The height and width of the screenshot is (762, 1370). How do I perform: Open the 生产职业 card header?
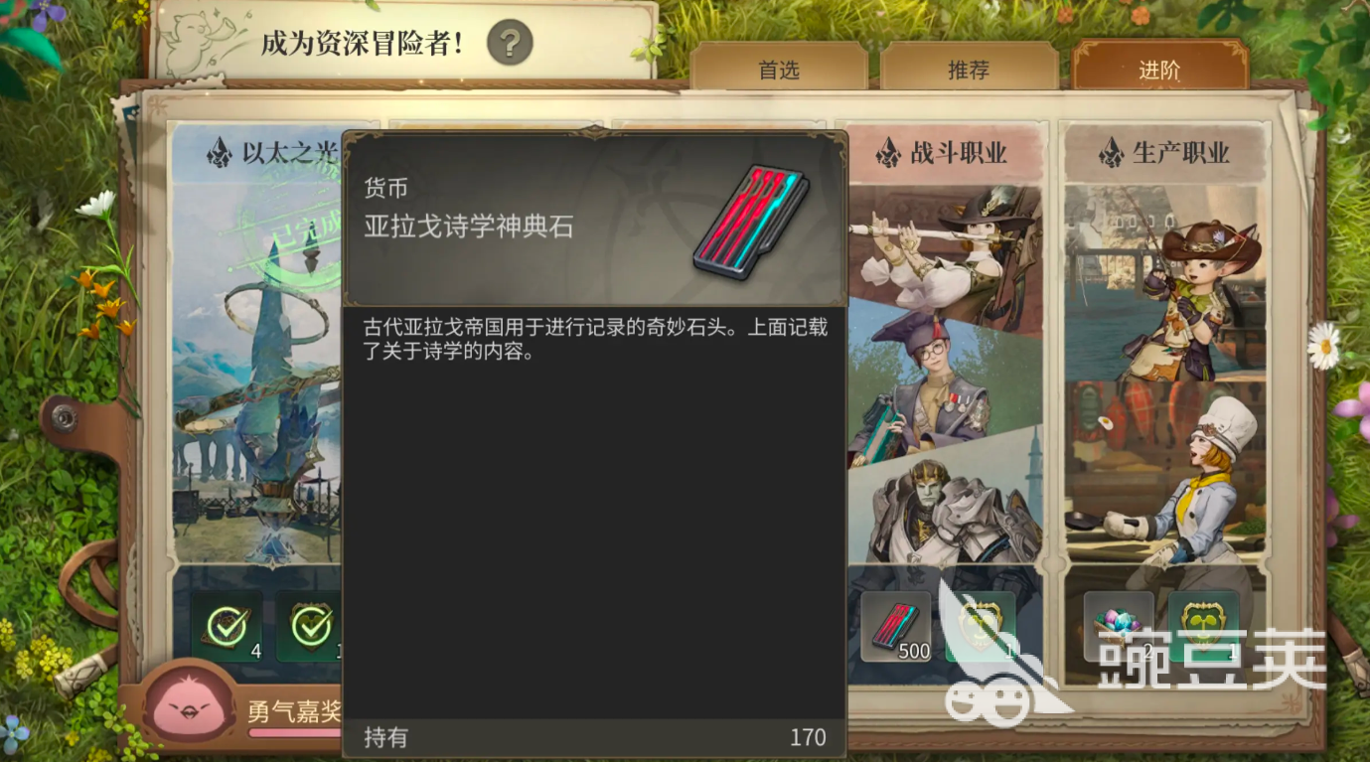1166,153
